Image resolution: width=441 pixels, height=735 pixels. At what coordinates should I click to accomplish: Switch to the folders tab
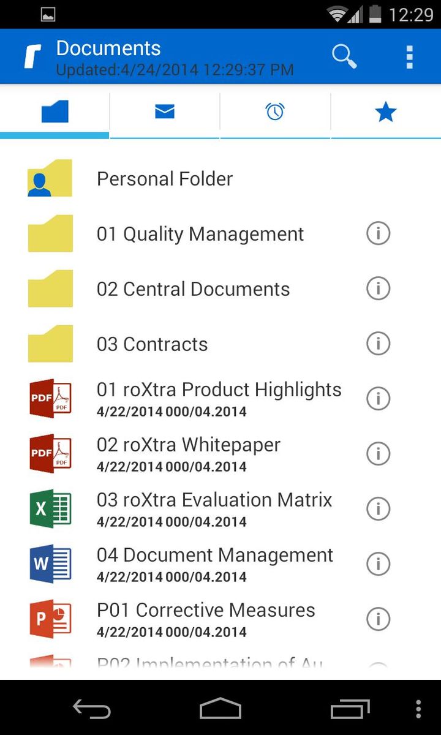(55, 112)
